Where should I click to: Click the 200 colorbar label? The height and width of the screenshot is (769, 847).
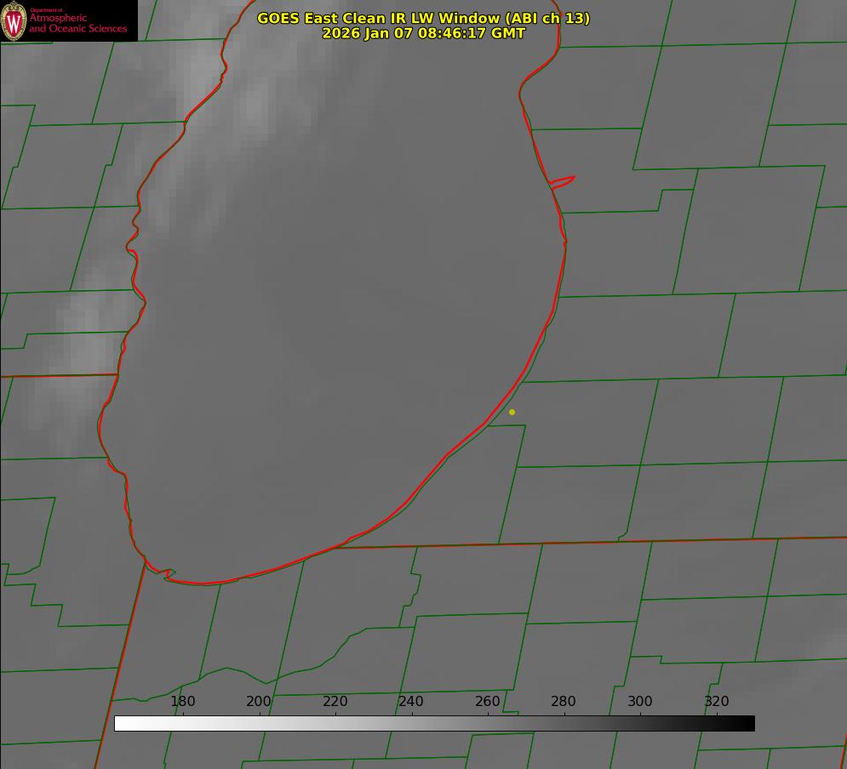coord(259,701)
